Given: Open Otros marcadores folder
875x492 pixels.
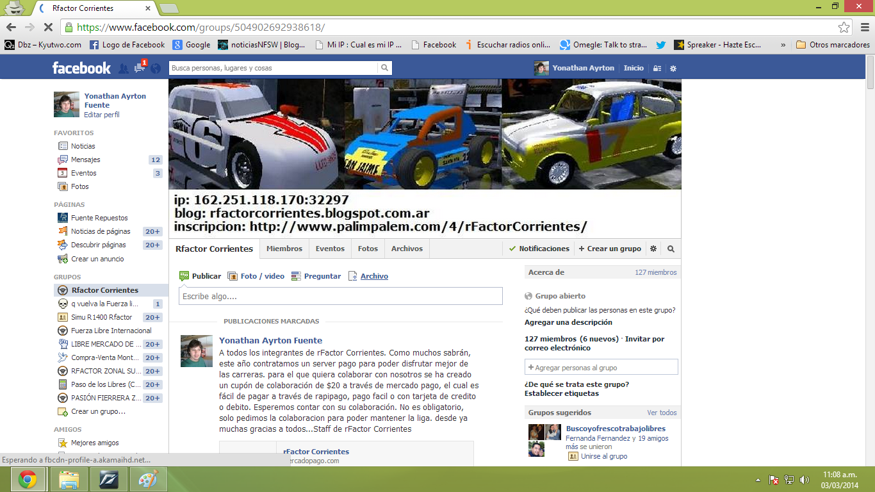Looking at the screenshot, I should click(x=833, y=45).
